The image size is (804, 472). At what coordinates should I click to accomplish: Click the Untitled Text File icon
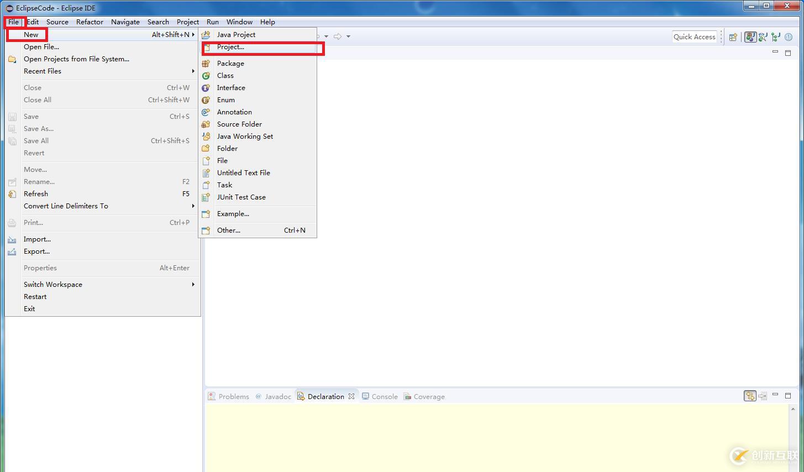pyautogui.click(x=206, y=173)
